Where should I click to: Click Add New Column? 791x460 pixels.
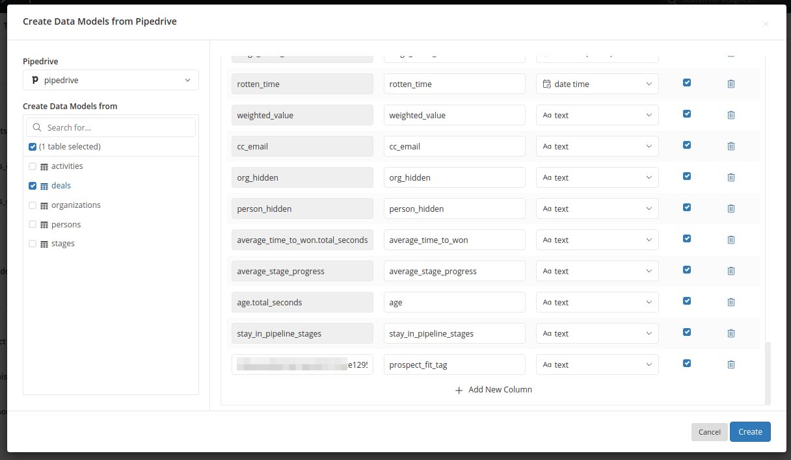[493, 390]
